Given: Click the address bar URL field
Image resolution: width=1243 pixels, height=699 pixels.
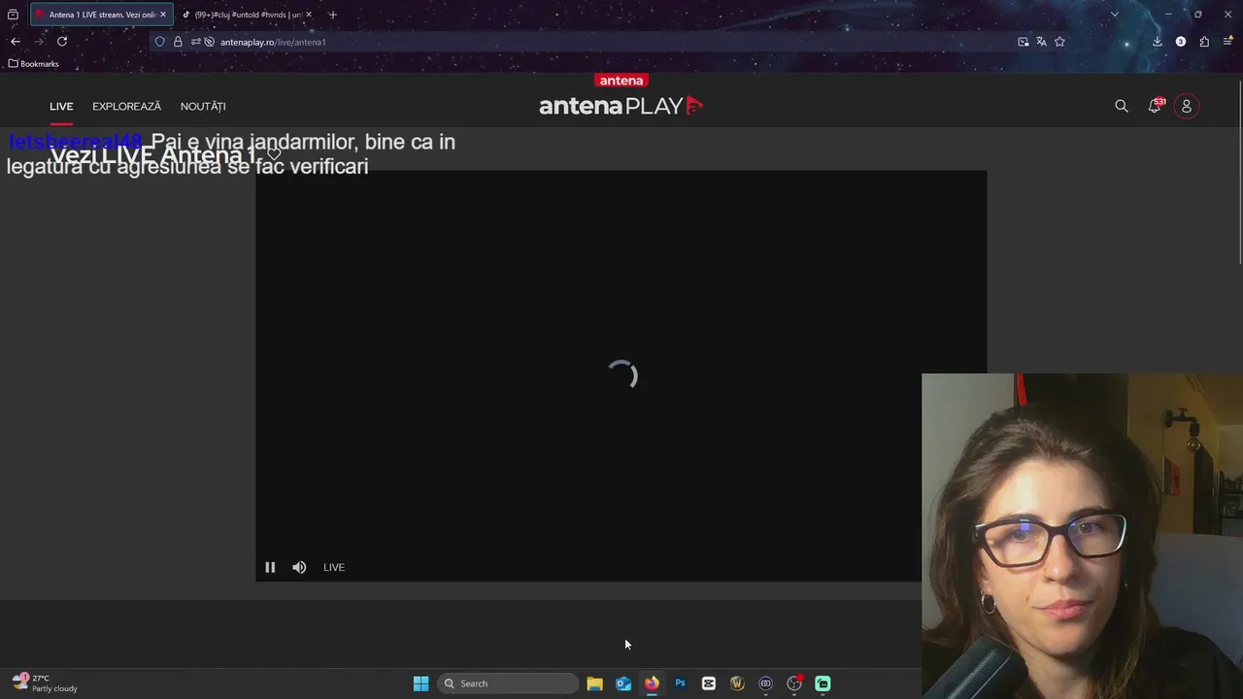Looking at the screenshot, I should pyautogui.click(x=612, y=42).
